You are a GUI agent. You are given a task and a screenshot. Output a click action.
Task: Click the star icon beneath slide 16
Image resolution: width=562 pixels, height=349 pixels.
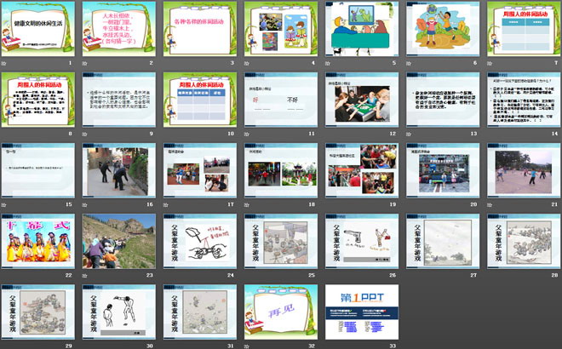[x=87, y=205]
